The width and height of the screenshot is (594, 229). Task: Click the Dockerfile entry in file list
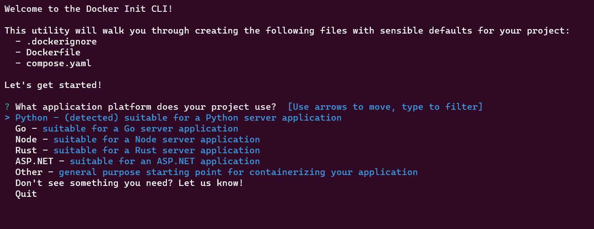coord(53,53)
